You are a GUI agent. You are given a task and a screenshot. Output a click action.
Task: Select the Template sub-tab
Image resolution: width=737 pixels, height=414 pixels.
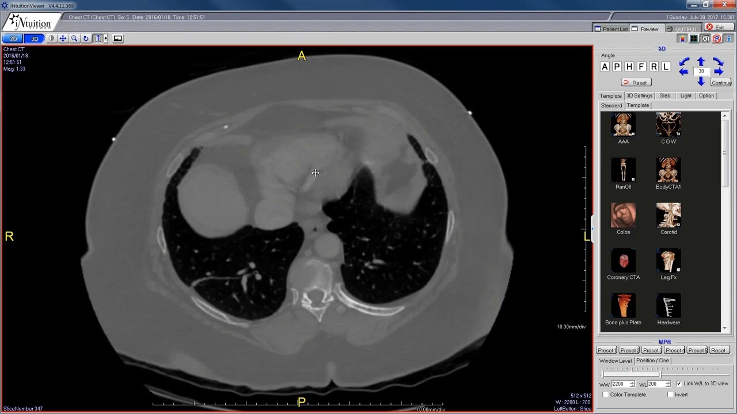pos(638,105)
